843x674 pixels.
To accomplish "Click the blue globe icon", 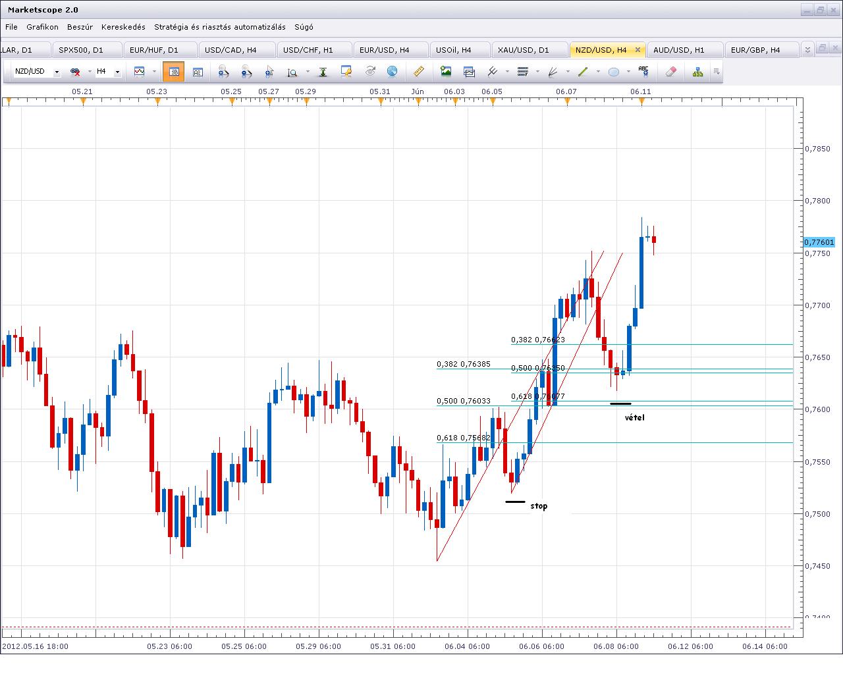I will click(x=392, y=72).
